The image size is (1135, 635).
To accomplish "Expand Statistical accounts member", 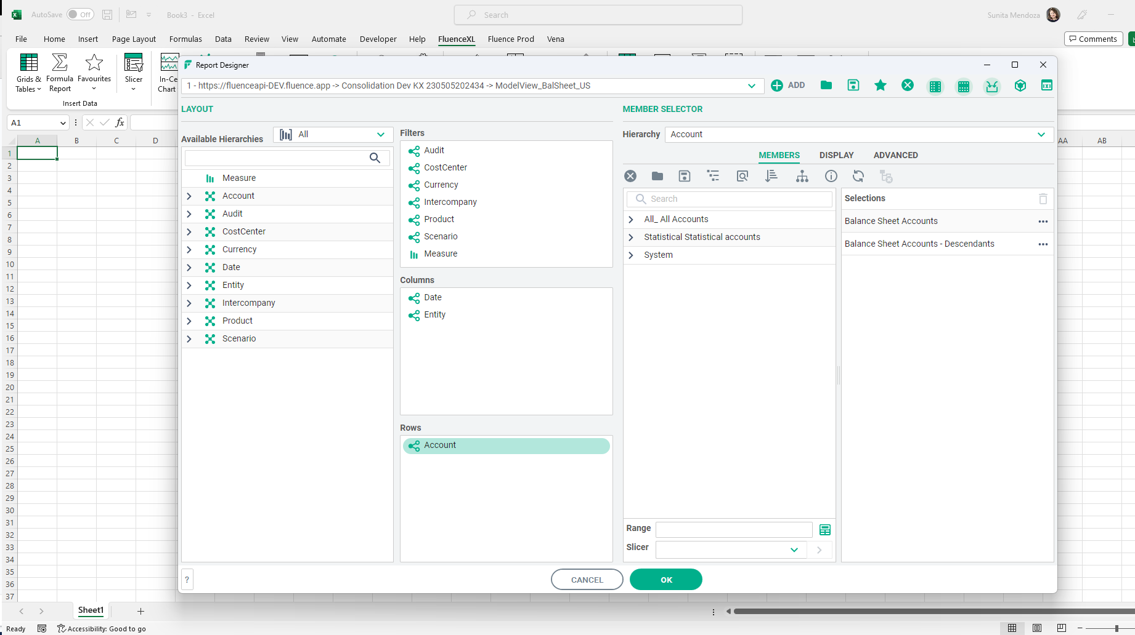I will pos(630,238).
